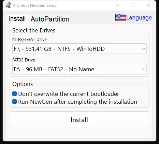The height and width of the screenshot is (144, 159).
Task: Uncheck Run NewGen after completing installation checkbox
Action: (14, 102)
